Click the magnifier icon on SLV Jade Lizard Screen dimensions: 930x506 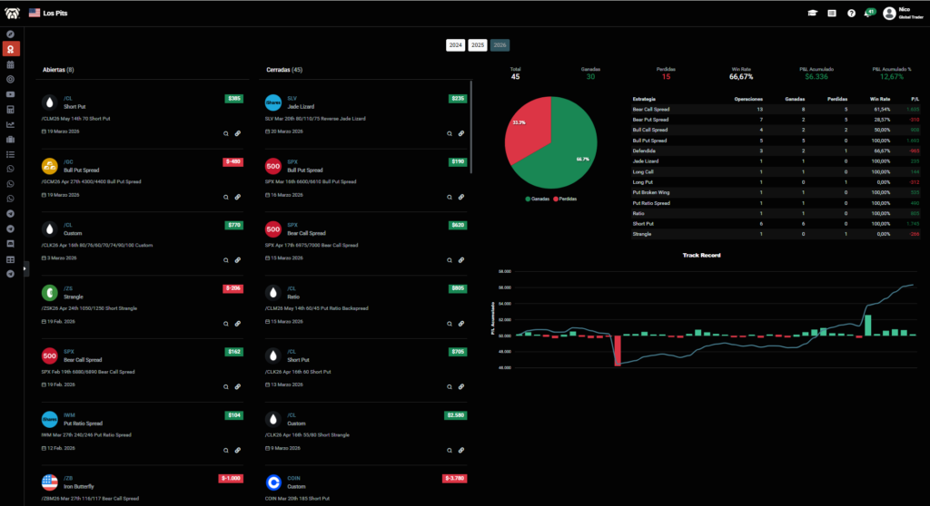[x=450, y=133]
